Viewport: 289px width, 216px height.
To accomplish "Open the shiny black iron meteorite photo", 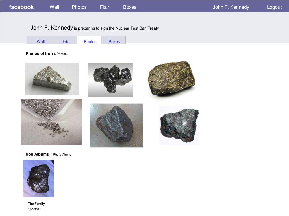I will [x=110, y=80].
